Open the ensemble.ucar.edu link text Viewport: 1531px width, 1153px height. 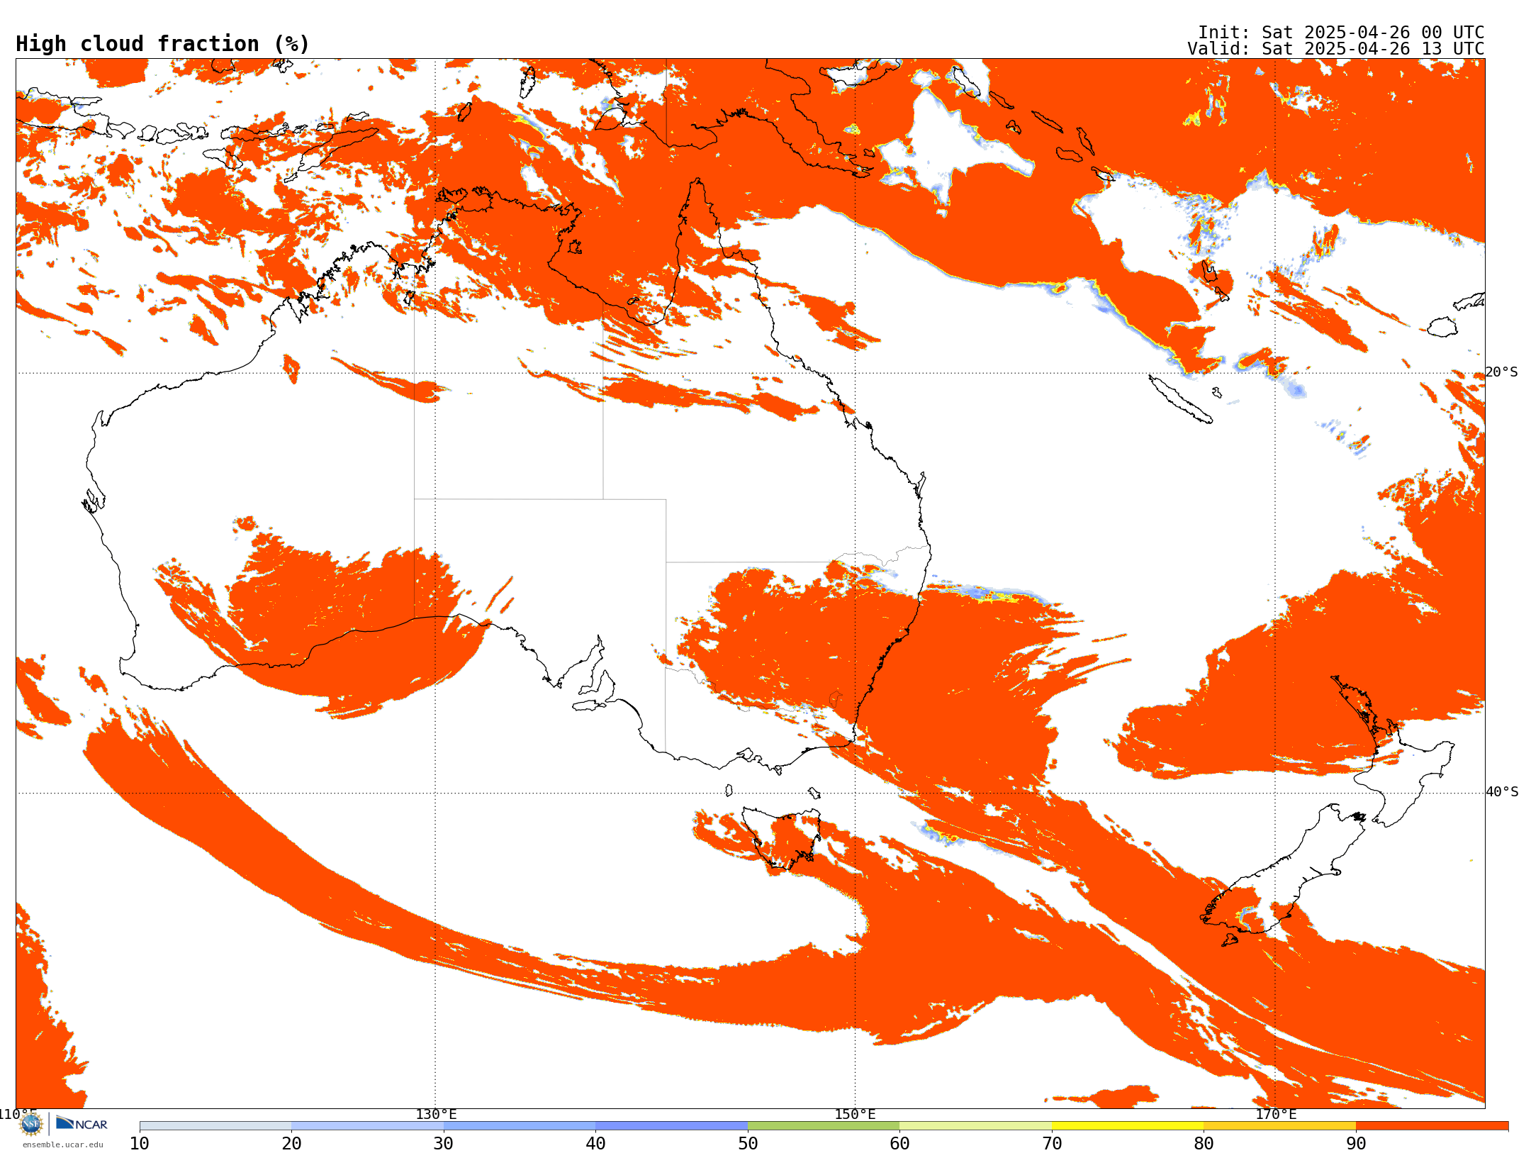click(62, 1144)
